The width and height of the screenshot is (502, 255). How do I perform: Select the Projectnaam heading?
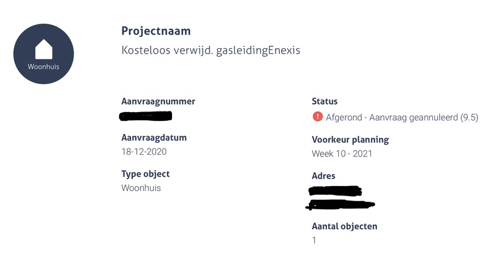click(156, 31)
